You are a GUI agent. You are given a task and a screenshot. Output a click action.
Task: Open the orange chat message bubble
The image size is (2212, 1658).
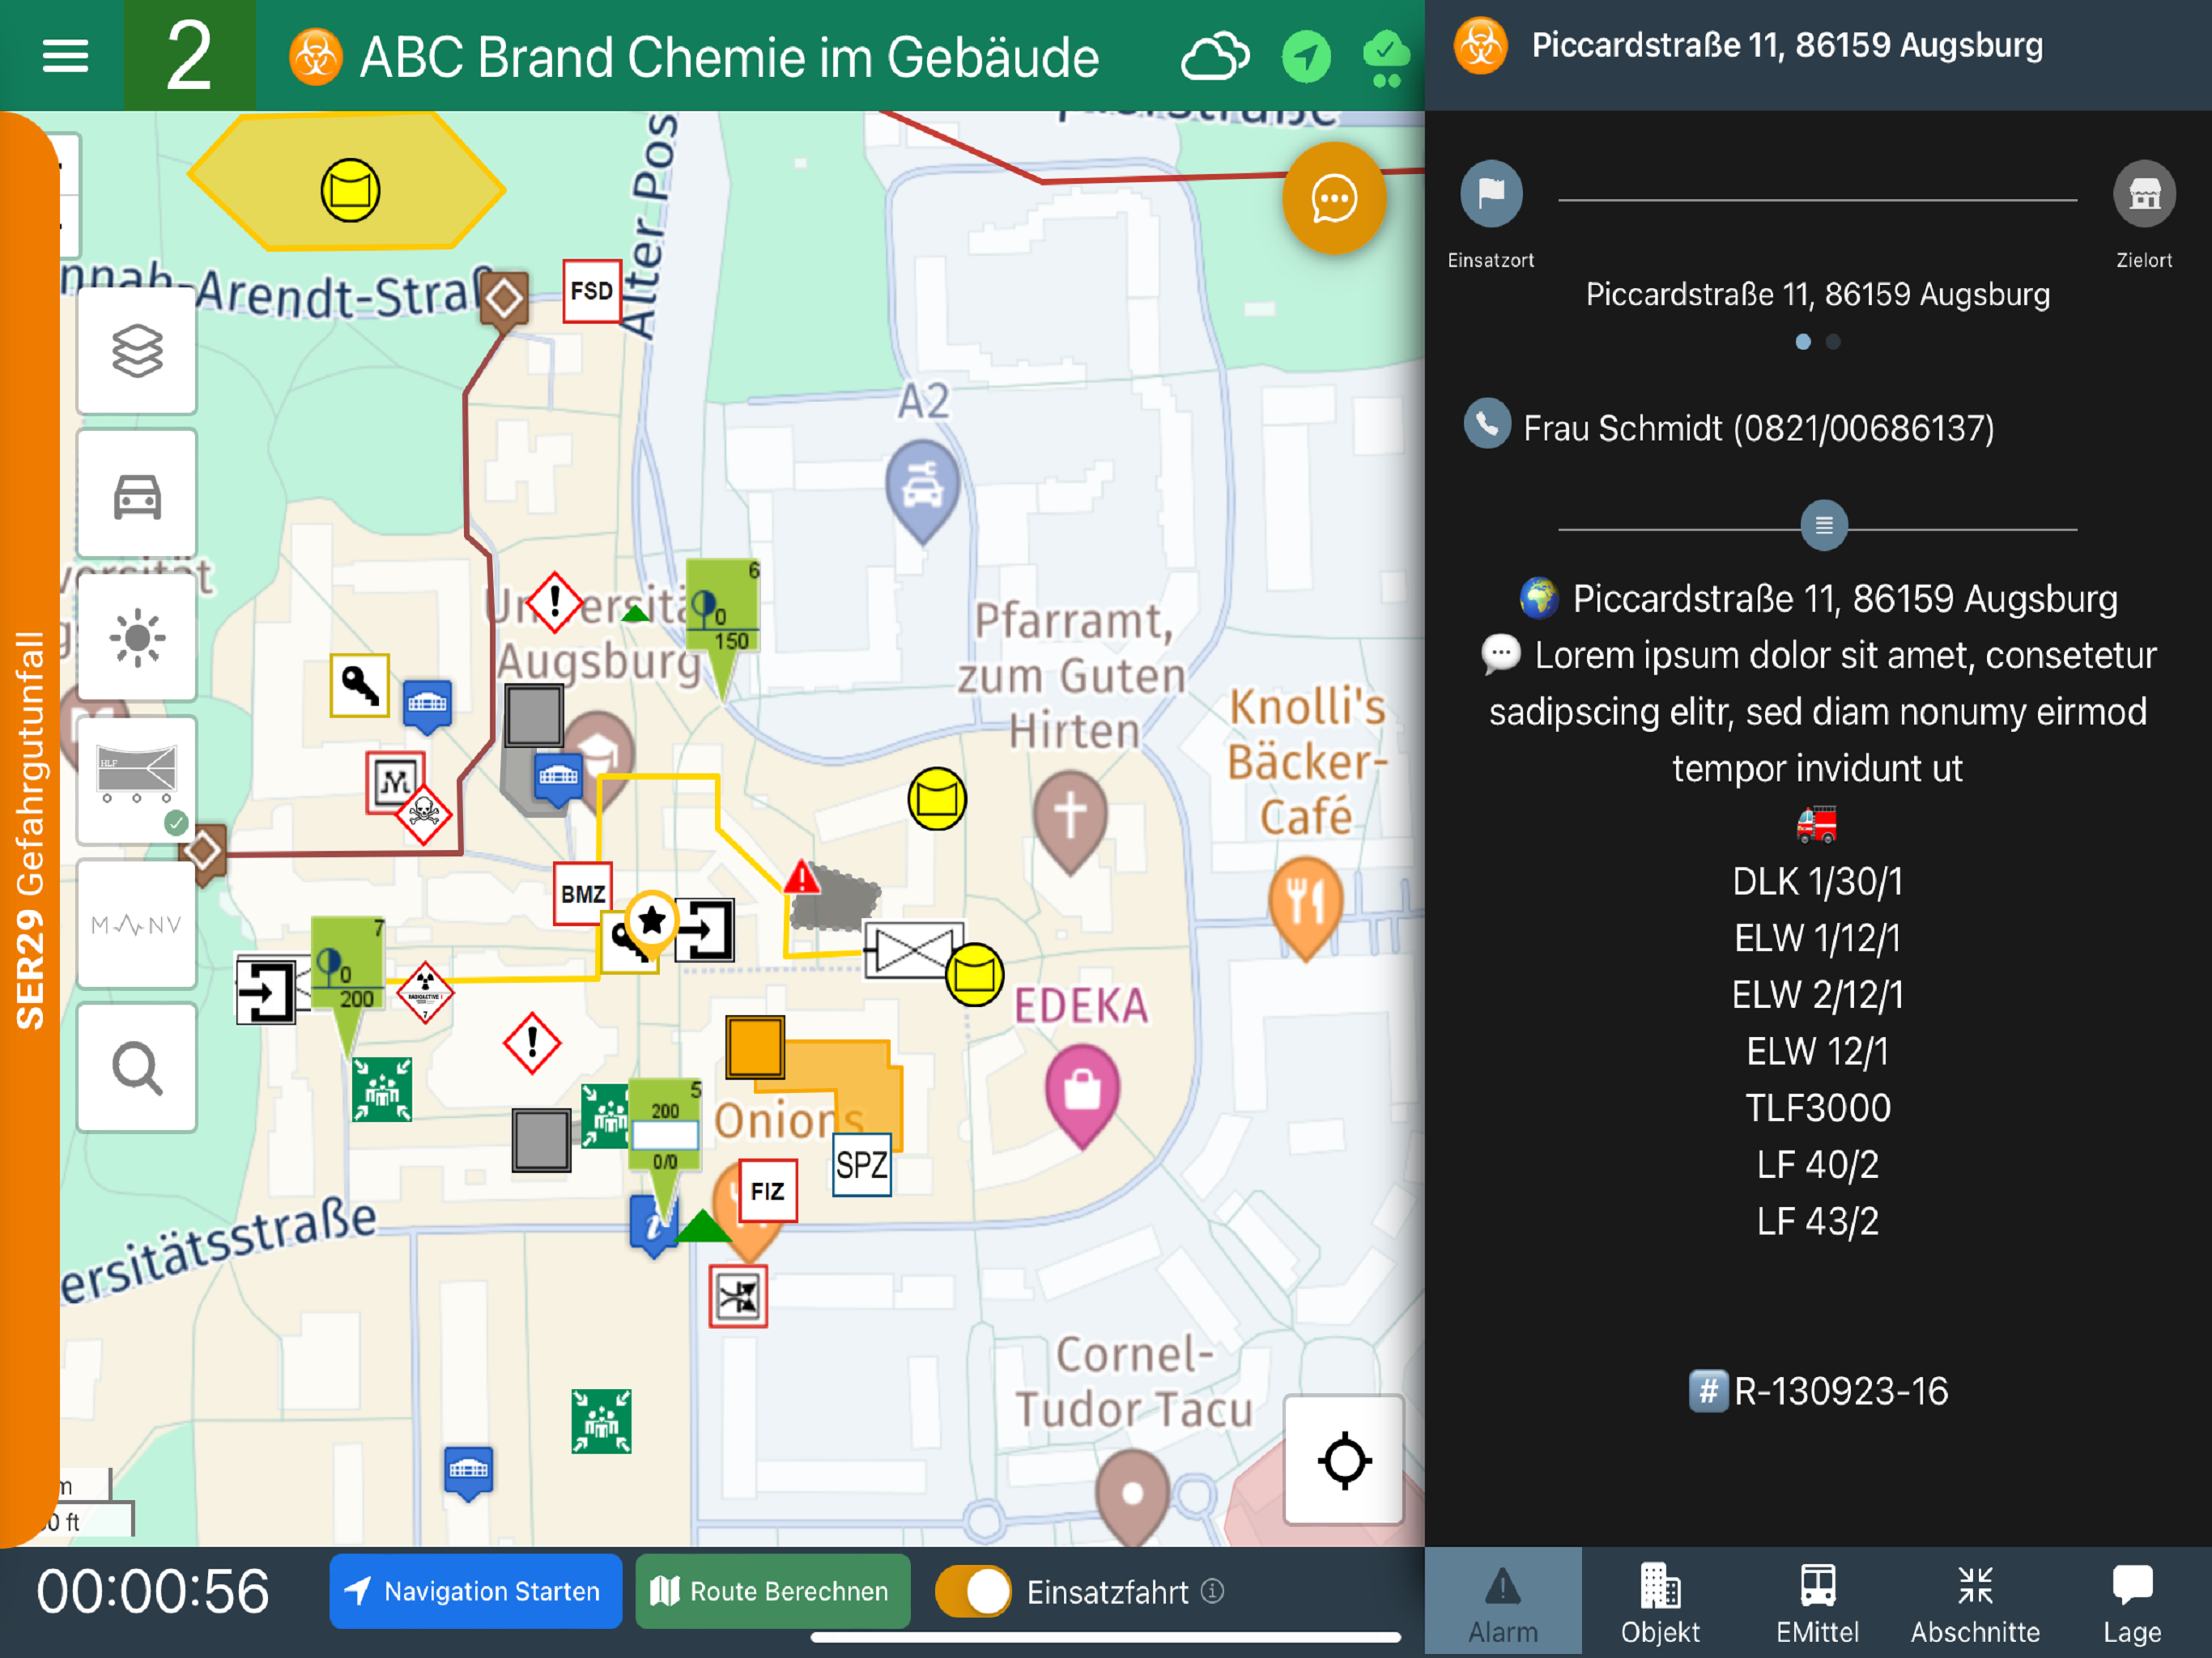(1333, 199)
